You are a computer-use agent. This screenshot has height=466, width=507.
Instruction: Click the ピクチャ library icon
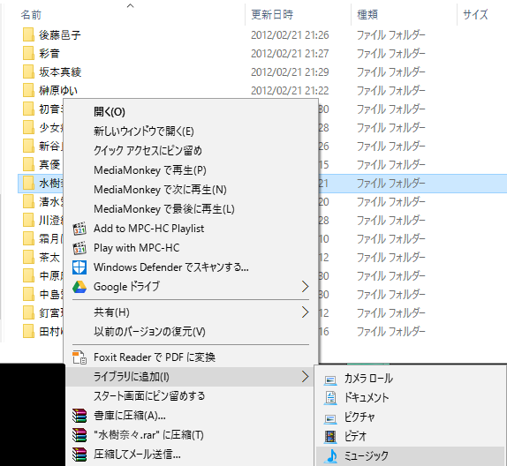tap(330, 419)
